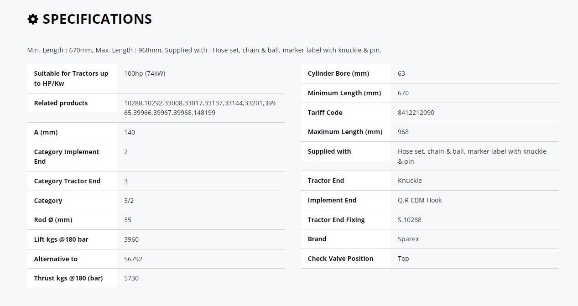The width and height of the screenshot is (578, 306).
Task: Click the Tractor End Fixing value S.10288
Action: [x=410, y=220]
